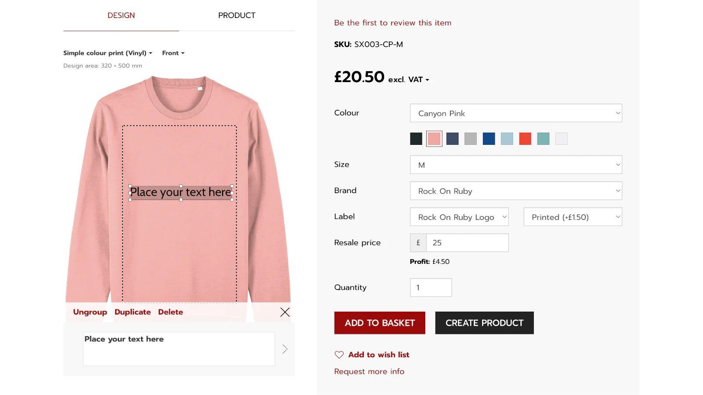The image size is (703, 395).
Task: Pick the teal green colour swatch
Action: (x=543, y=139)
